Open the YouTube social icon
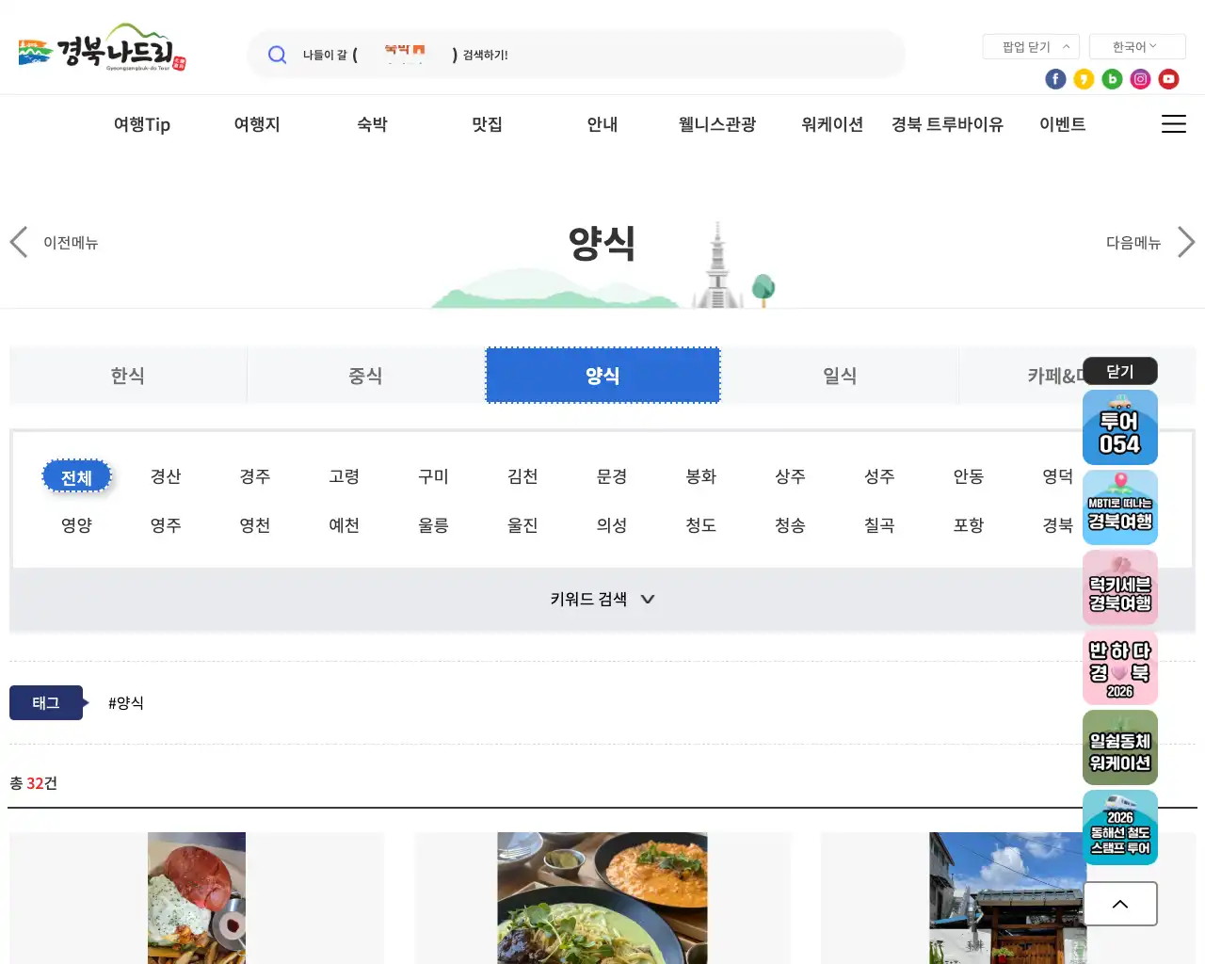 [1168, 79]
